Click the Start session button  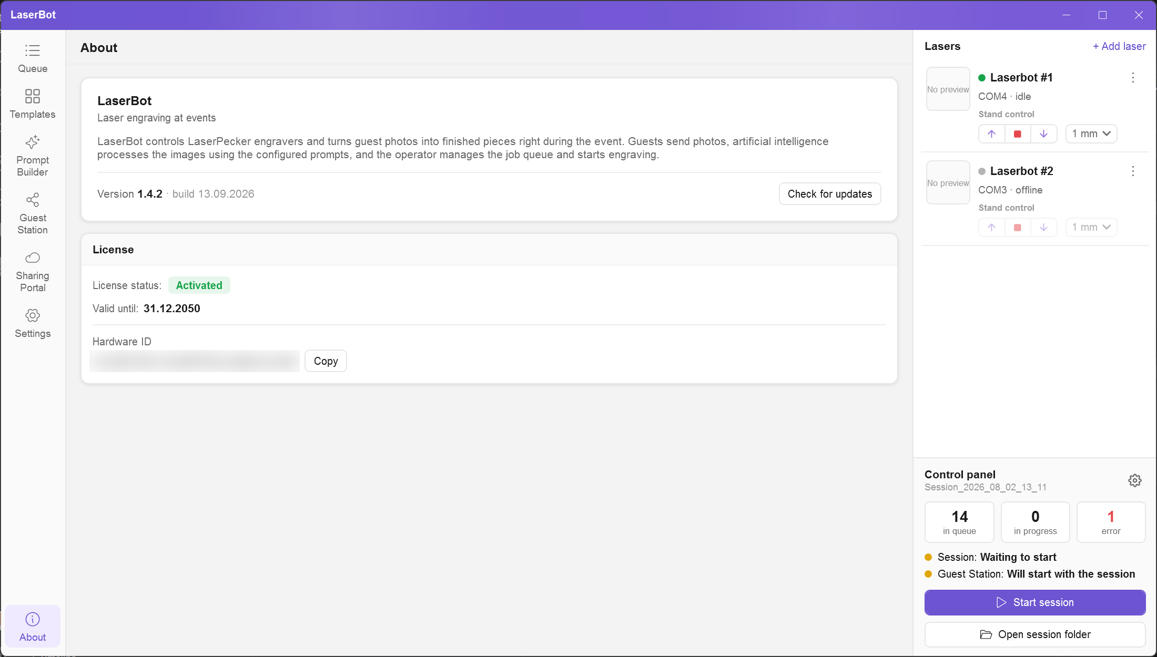point(1035,602)
